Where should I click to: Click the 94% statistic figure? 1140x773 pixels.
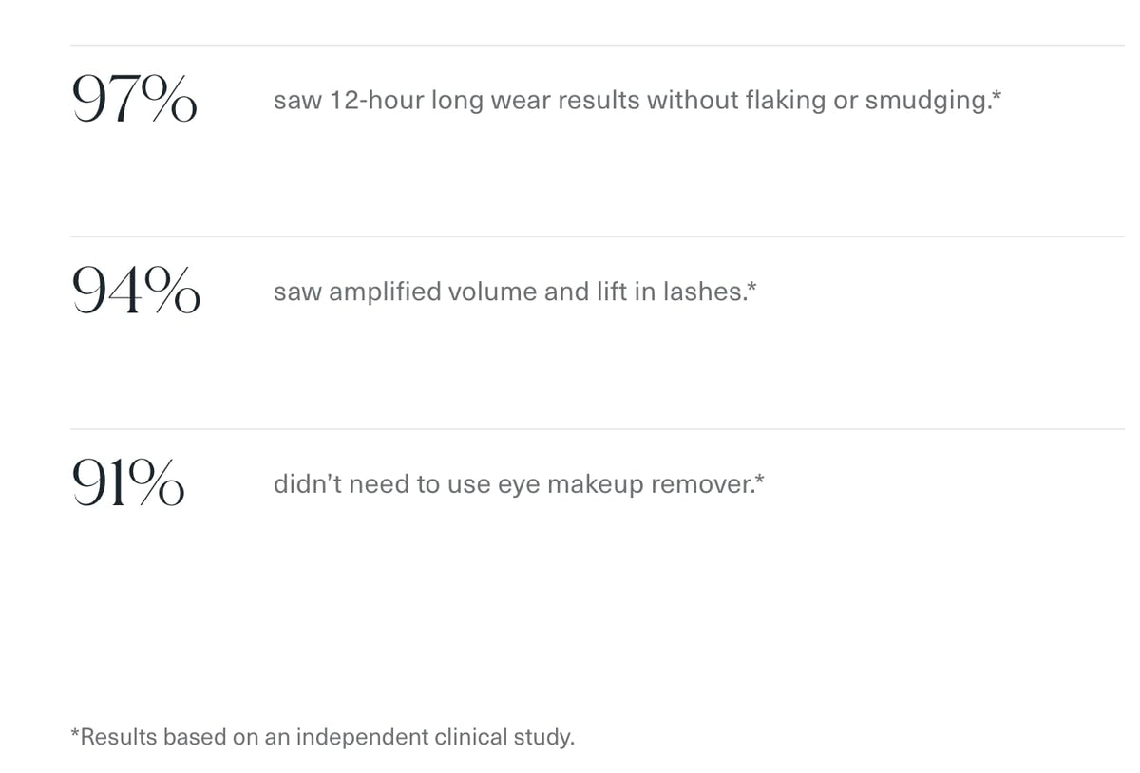[x=136, y=291]
